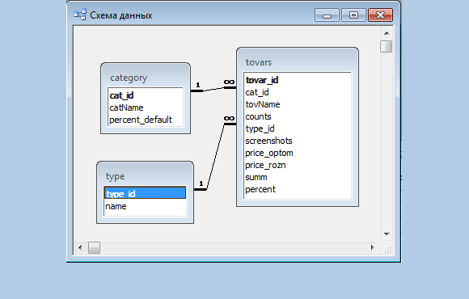Click the horizontal scrollbar left arrow
The image size is (469, 299).
point(80,247)
